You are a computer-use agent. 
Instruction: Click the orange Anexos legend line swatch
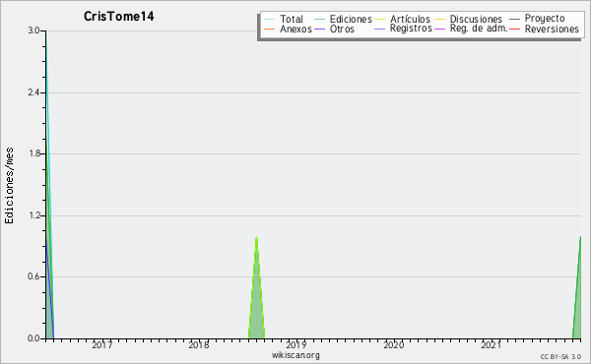(x=270, y=29)
